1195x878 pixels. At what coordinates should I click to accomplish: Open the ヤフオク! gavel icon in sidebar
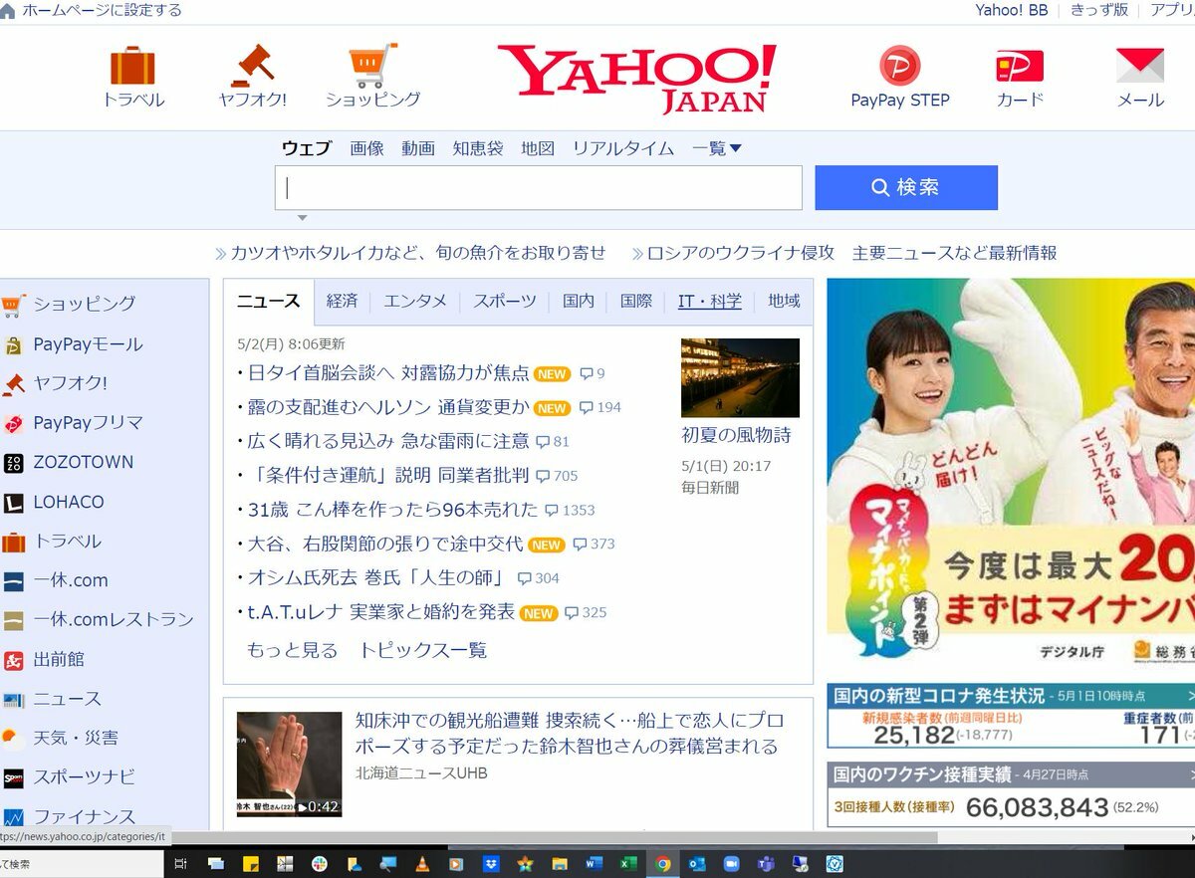coord(13,383)
